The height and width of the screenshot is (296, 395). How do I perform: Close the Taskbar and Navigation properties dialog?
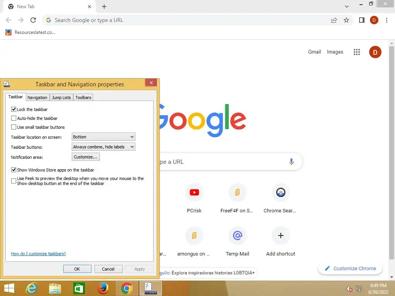151,82
